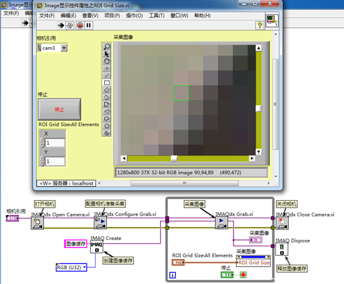This screenshot has height=284, width=344.
Task: Click the image vertical scroll down arrow
Action: click(x=259, y=152)
